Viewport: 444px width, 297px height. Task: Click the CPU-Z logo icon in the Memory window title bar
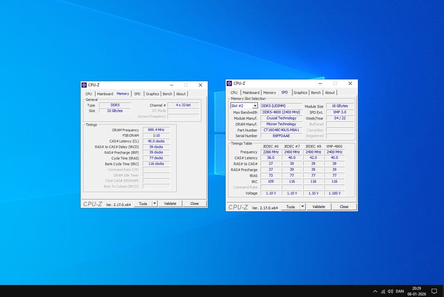click(84, 85)
